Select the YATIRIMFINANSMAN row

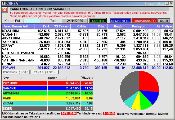tap(87, 60)
